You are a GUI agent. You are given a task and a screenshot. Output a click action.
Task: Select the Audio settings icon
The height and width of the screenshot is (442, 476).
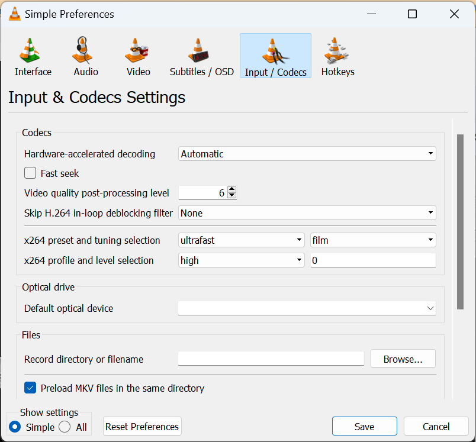pos(85,56)
